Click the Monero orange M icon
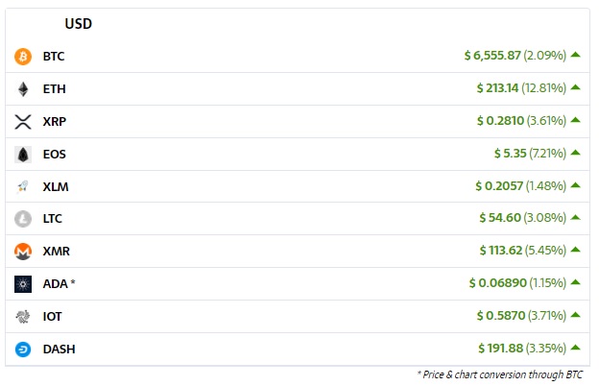The image size is (599, 386). pyautogui.click(x=23, y=252)
